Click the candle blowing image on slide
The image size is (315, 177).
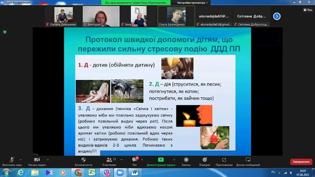pos(194,116)
